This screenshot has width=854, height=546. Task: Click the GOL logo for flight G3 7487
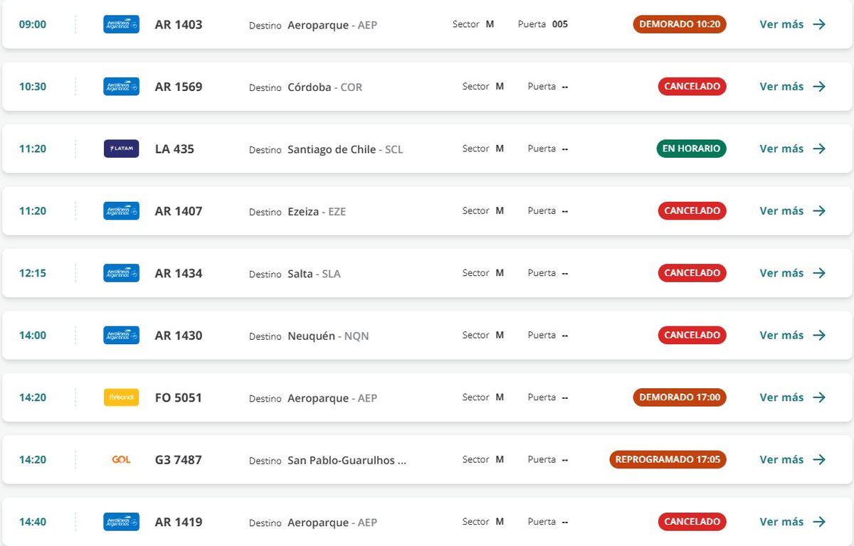(121, 460)
